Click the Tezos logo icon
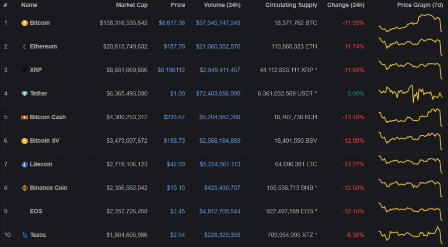This screenshot has width=448, height=247. pos(24,235)
